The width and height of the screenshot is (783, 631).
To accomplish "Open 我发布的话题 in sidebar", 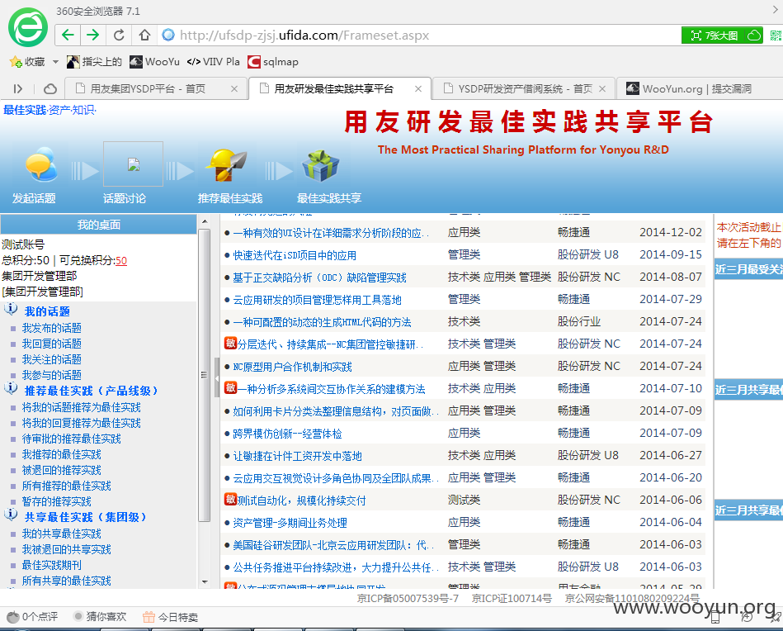I will [x=51, y=328].
